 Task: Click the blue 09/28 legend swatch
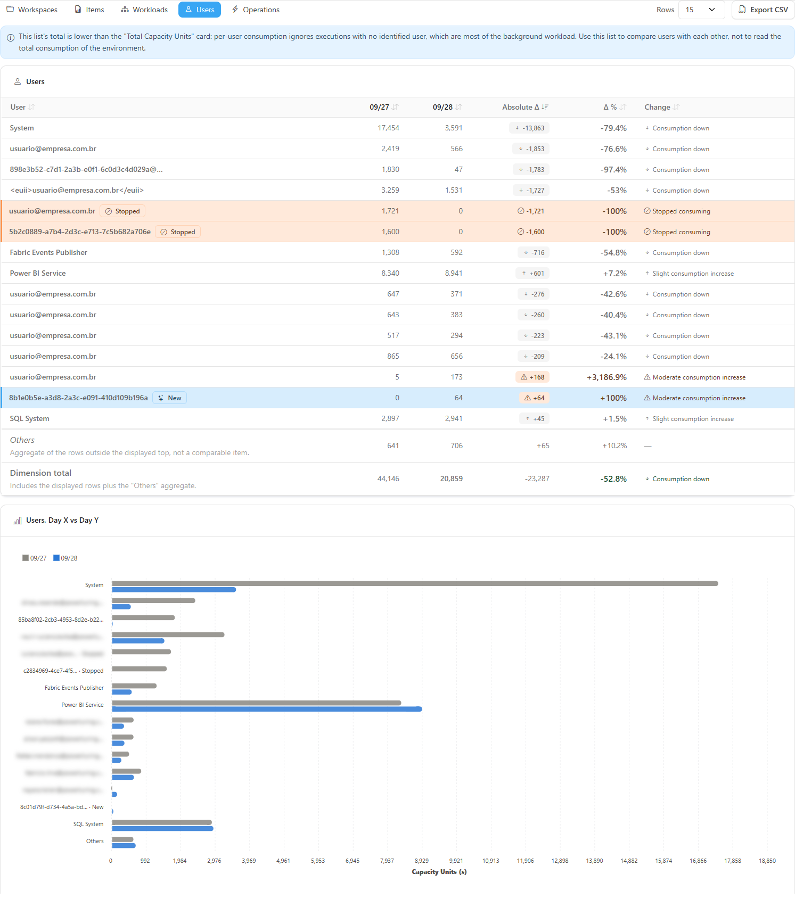tap(56, 558)
